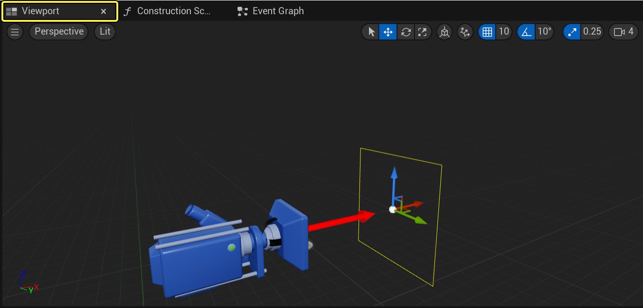Screen dimensions: 643x308
Task: Select the Translate (Move) tool
Action: 388,32
